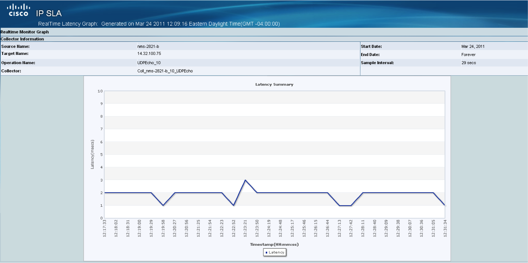This screenshot has width=528, height=263.
Task: Select sample interval 29 secs
Action: coord(469,63)
